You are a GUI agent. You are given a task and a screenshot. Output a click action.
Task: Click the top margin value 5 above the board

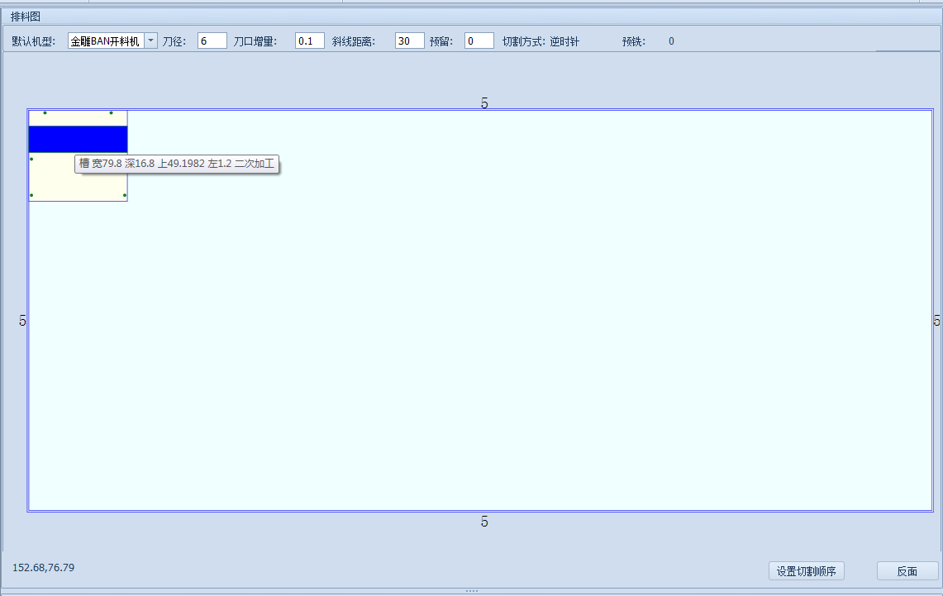(x=484, y=103)
